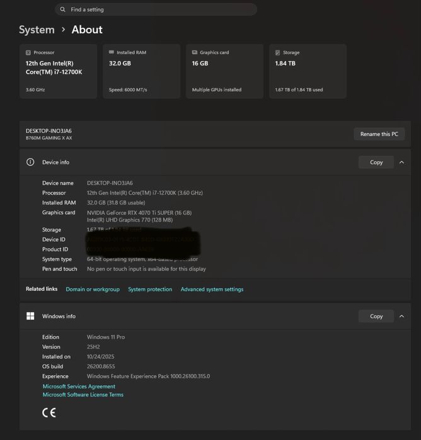Open the Graphics card 16 GB card

[x=224, y=71]
